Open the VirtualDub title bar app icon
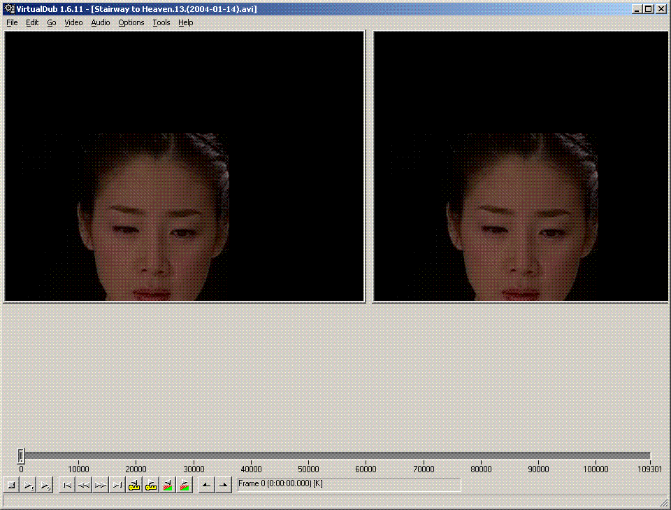The height and width of the screenshot is (510, 671). [x=9, y=8]
